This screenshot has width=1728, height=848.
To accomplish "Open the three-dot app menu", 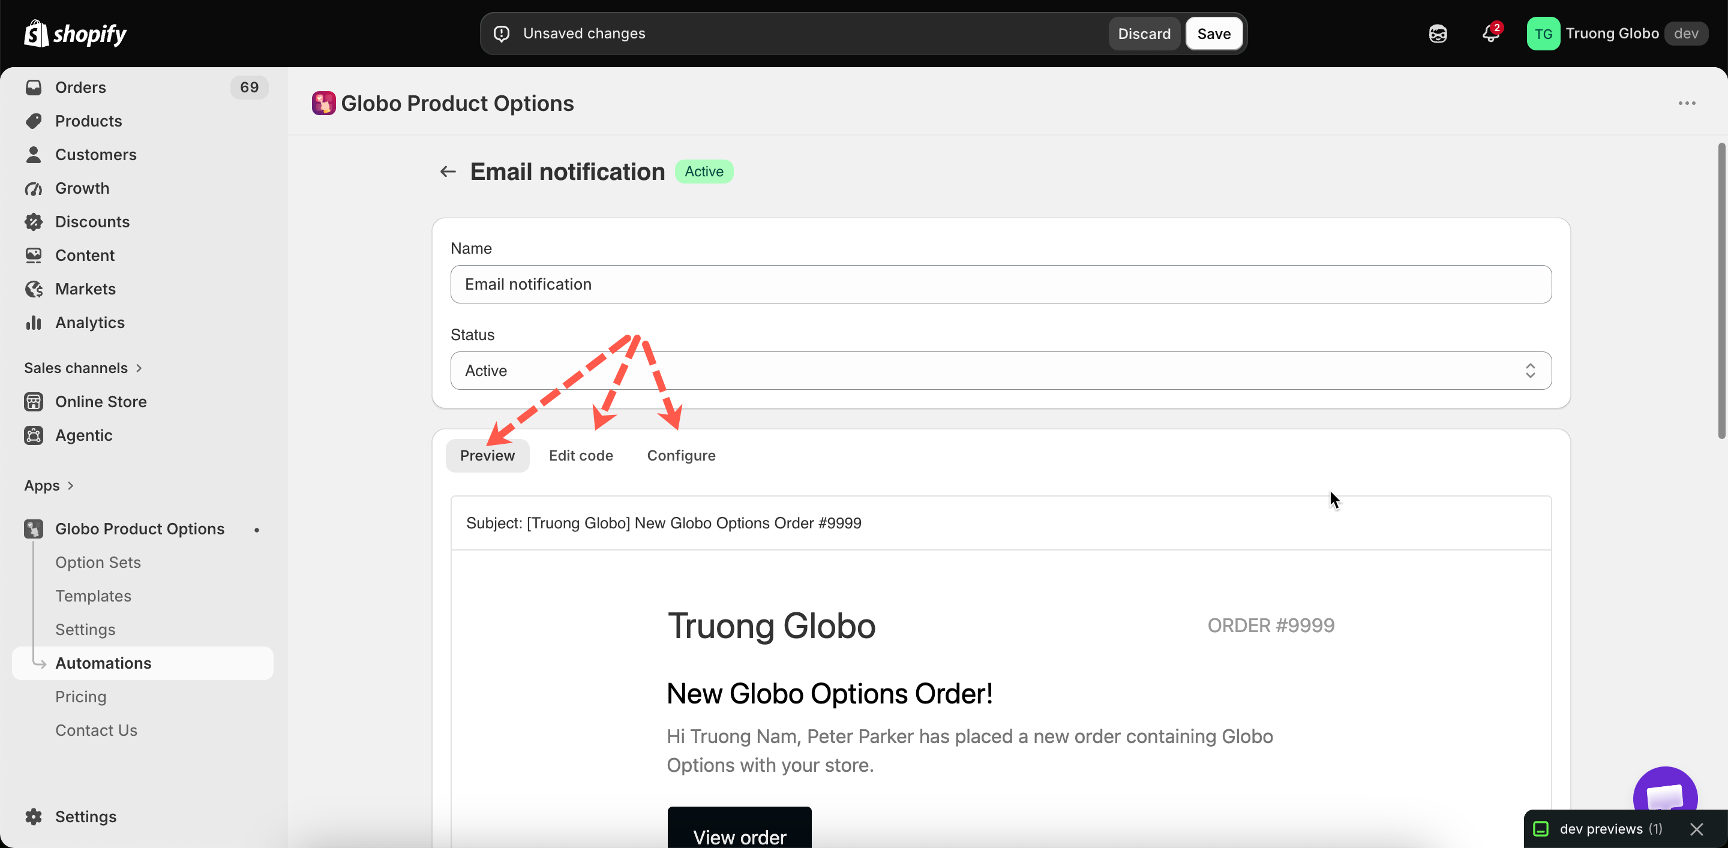I will coord(1687,103).
